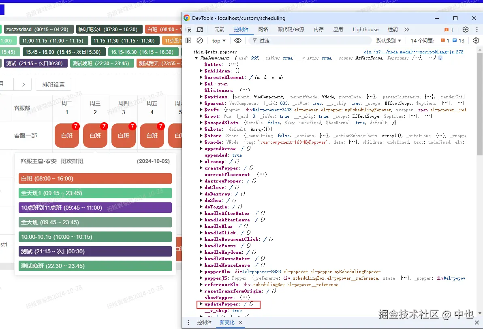The width and height of the screenshot is (483, 329).
Task: Click the 白班 cell under 周三
Action: [x=95, y=136]
